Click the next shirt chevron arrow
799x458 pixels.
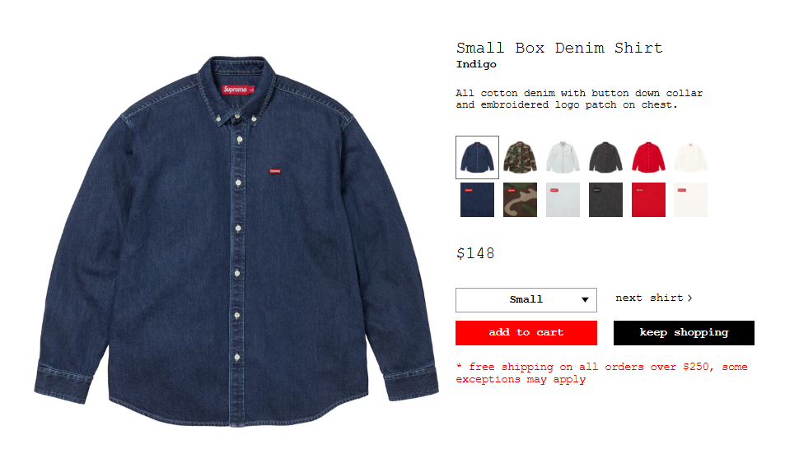(689, 298)
